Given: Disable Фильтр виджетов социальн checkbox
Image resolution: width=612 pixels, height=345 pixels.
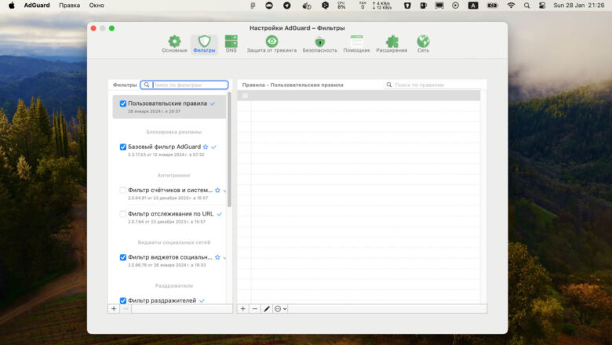Looking at the screenshot, I should click(x=123, y=257).
